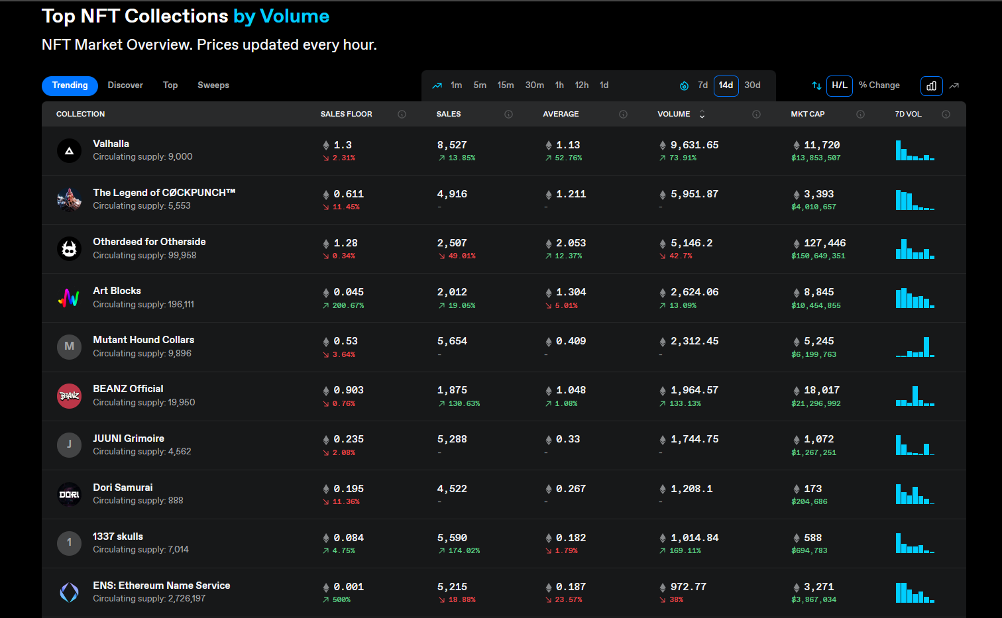Select the % Change display option

[x=879, y=85]
